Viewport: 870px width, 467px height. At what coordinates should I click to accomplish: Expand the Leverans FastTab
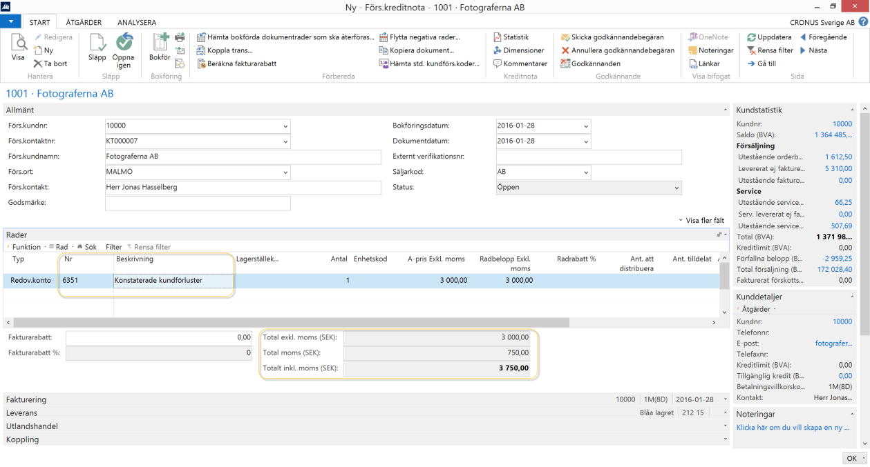click(366, 413)
